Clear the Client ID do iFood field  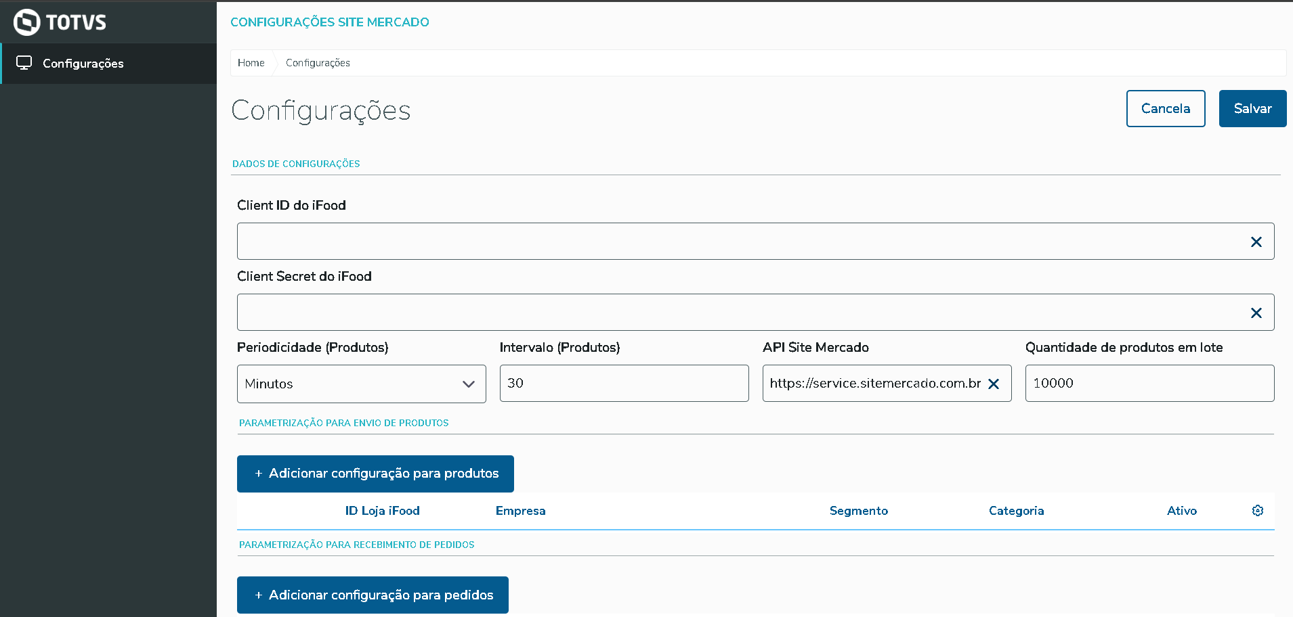tap(1256, 242)
